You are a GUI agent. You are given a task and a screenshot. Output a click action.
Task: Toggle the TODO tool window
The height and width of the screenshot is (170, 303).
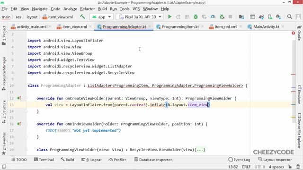click(x=19, y=160)
